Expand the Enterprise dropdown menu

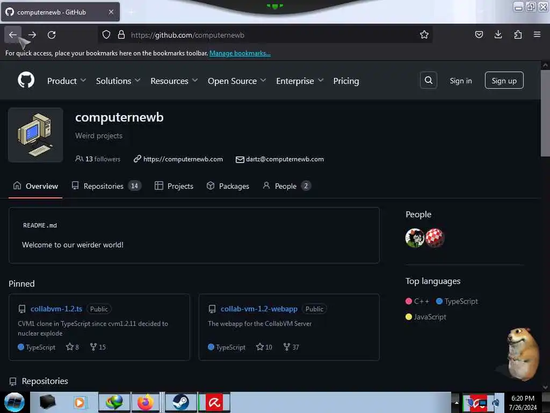pyautogui.click(x=300, y=81)
